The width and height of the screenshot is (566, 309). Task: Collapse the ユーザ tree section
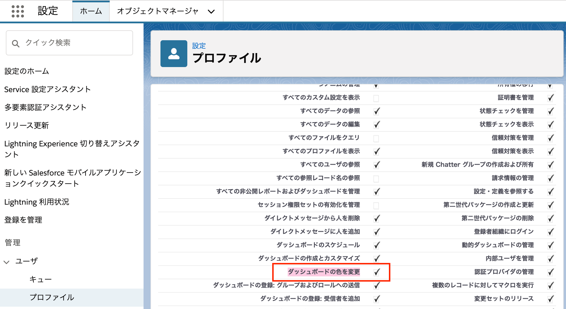pos(7,261)
